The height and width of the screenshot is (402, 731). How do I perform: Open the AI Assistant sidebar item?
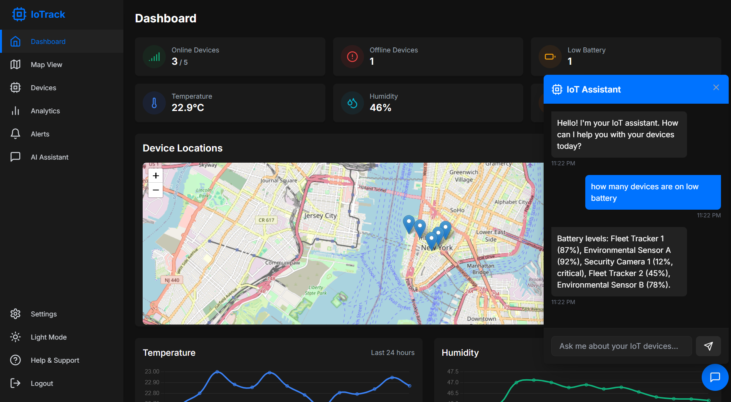49,157
